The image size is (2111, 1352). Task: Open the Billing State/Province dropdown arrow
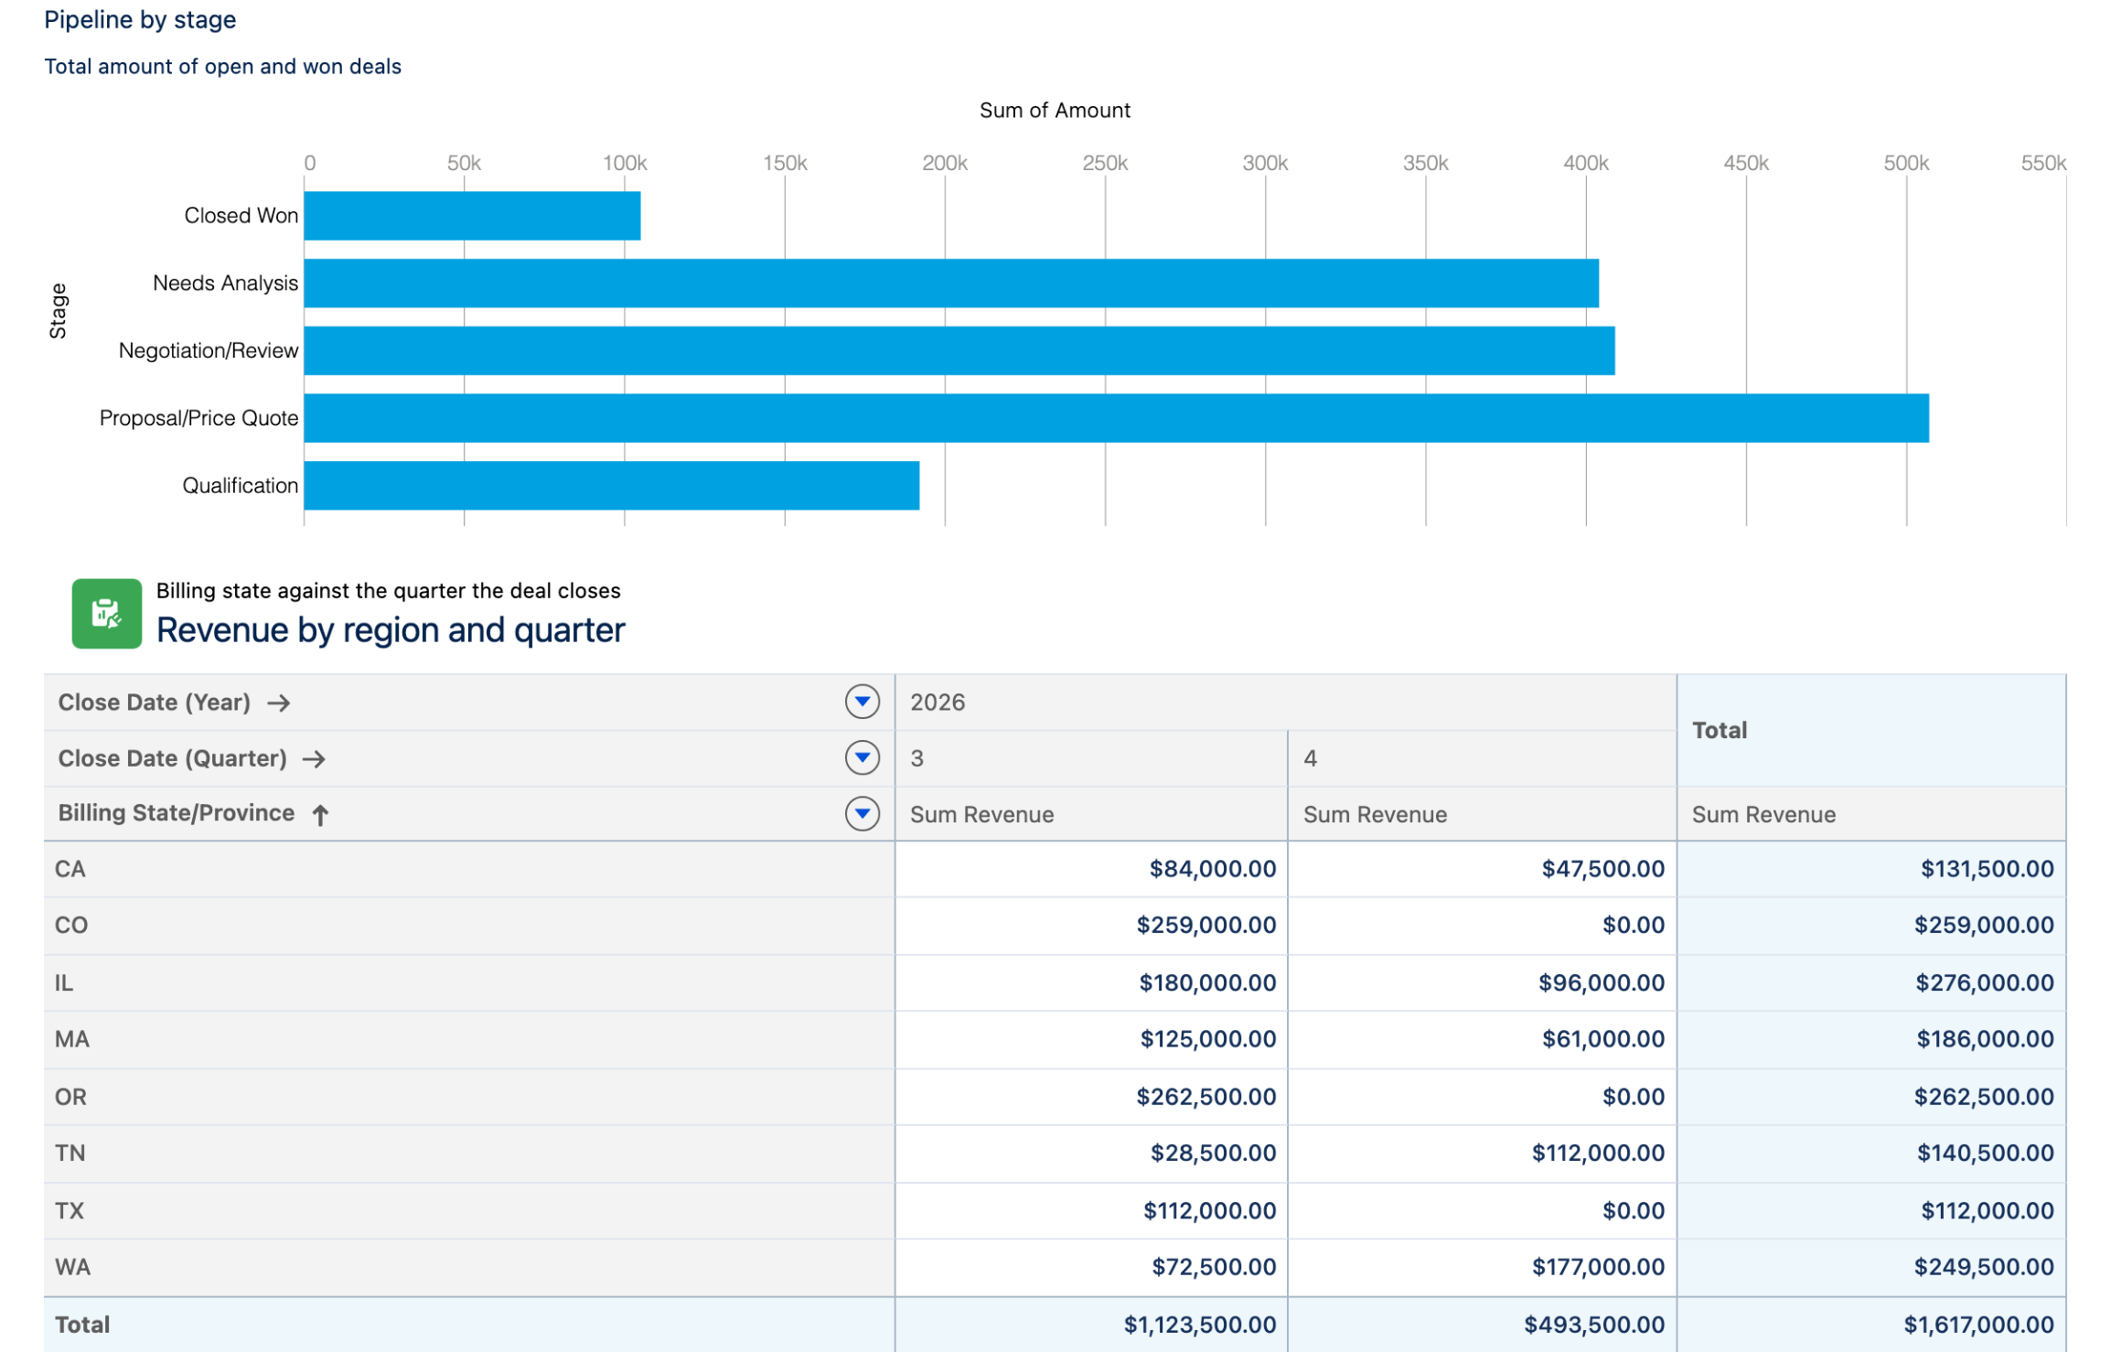tap(862, 813)
